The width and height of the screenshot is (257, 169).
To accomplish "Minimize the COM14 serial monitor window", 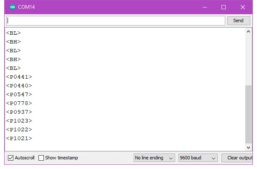I will (x=204, y=7).
